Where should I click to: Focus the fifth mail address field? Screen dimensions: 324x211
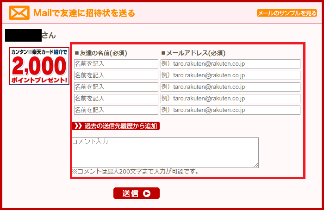[x=231, y=110]
